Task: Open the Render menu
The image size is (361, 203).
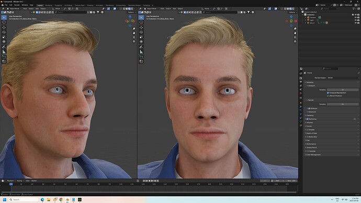Action: point(17,5)
